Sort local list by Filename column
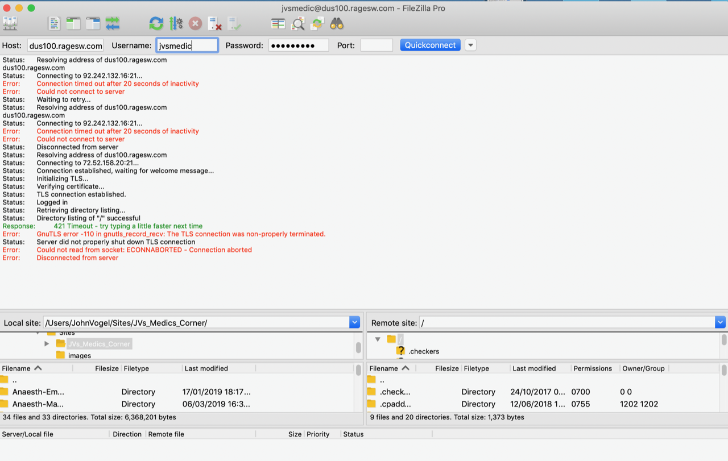728x461 pixels. [x=36, y=368]
